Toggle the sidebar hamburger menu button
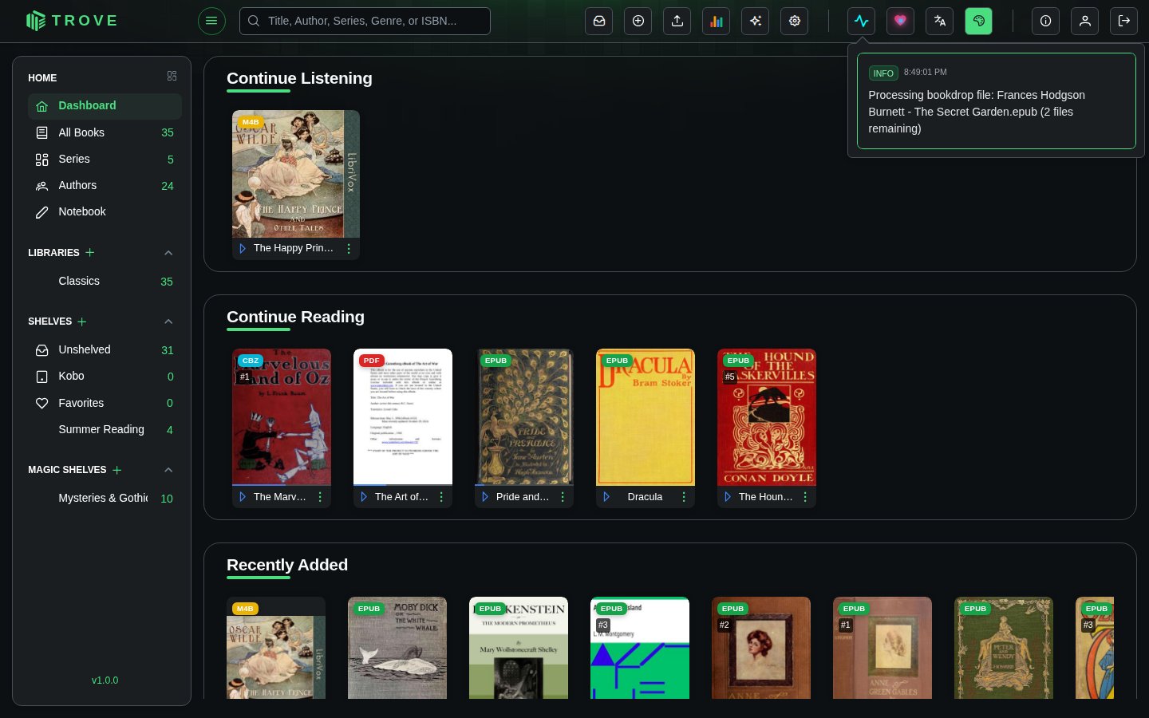1149x718 pixels. 211,21
